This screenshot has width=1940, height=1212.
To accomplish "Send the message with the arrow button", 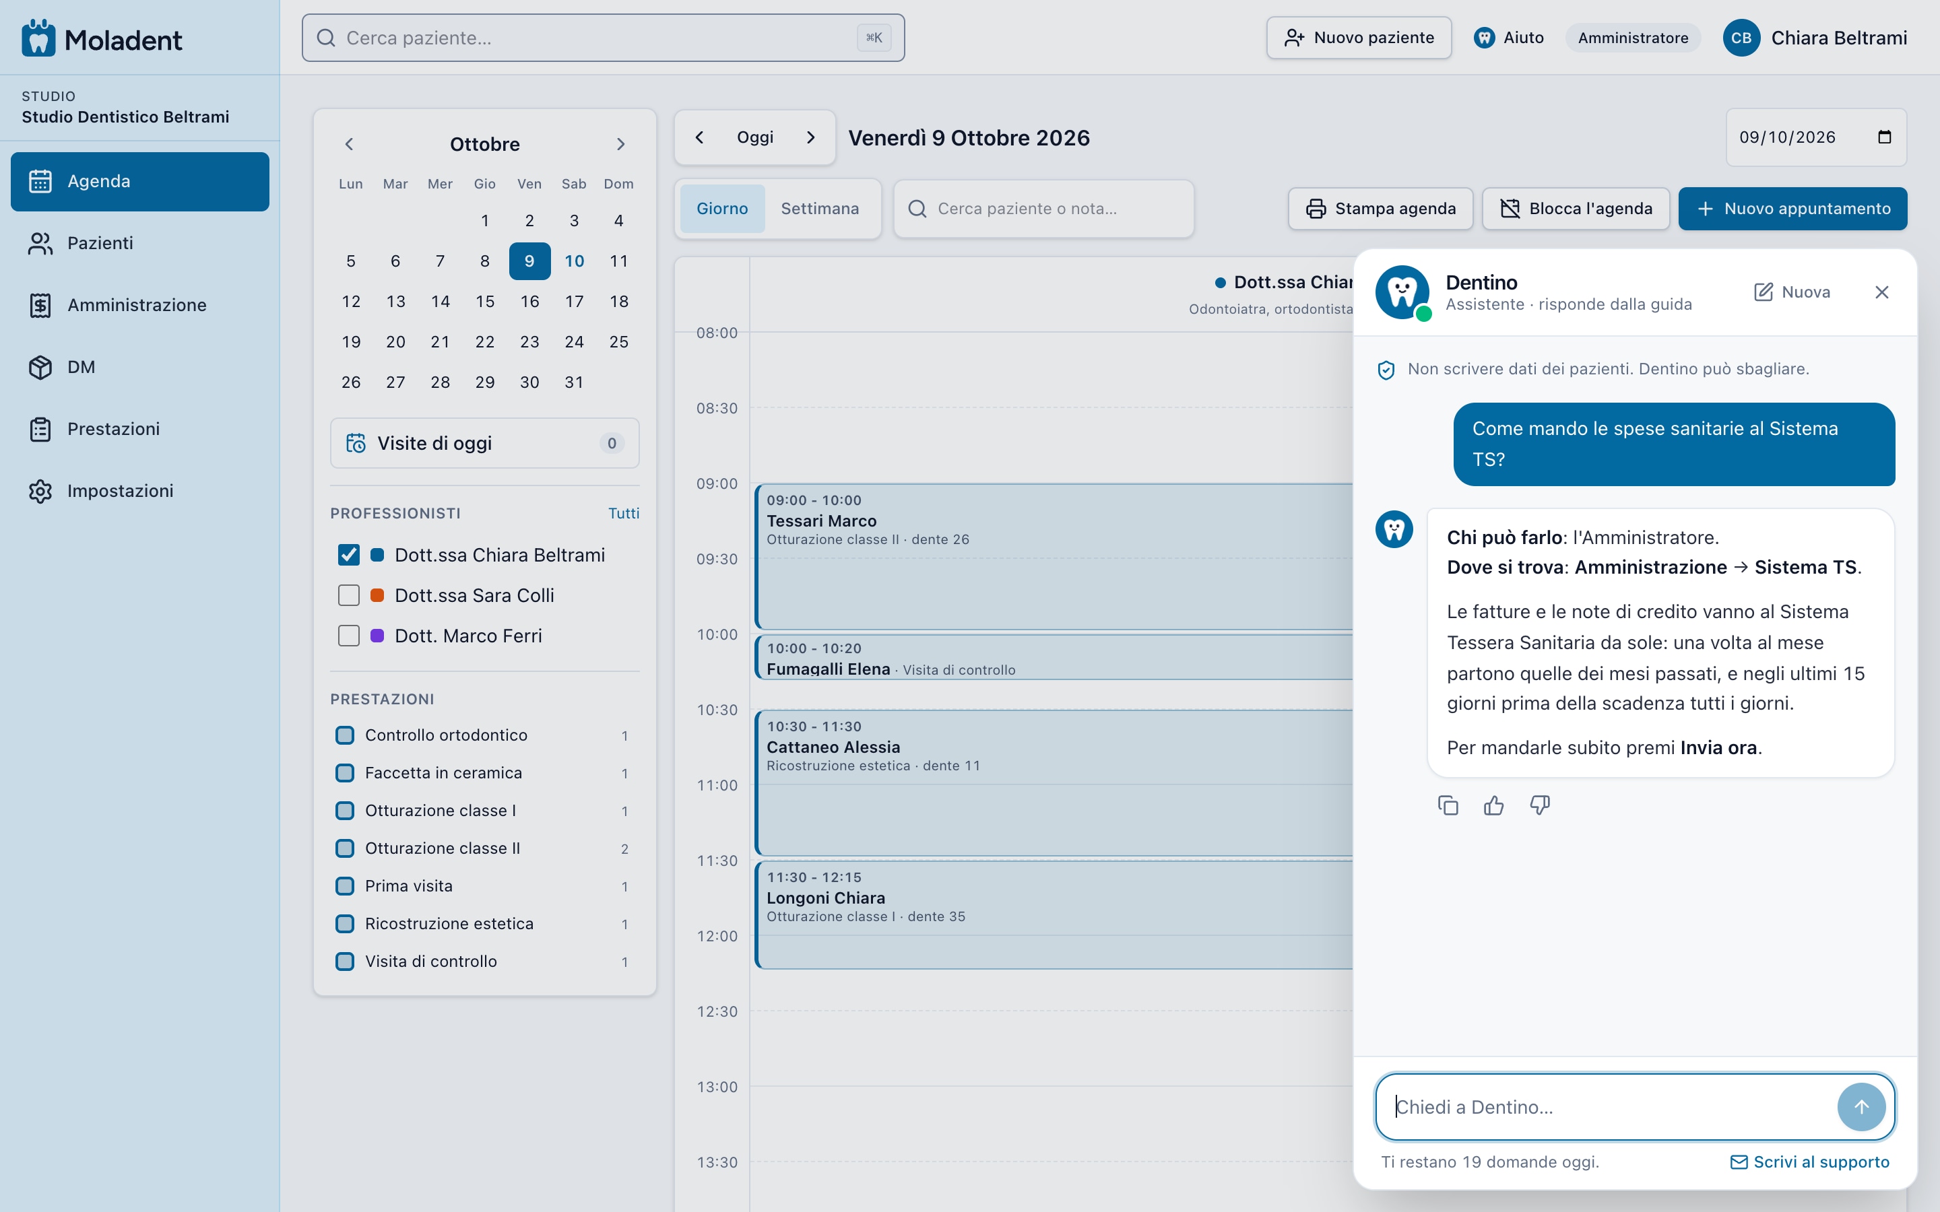I will pyautogui.click(x=1861, y=1107).
